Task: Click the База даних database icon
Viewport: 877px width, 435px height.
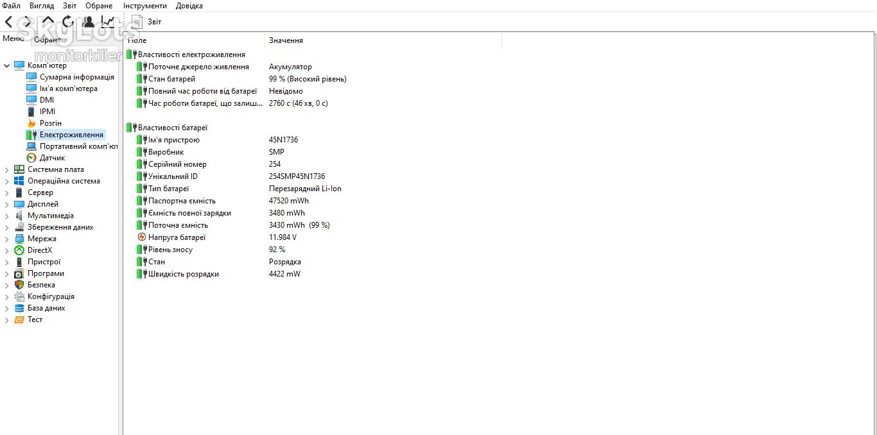Action: [19, 308]
